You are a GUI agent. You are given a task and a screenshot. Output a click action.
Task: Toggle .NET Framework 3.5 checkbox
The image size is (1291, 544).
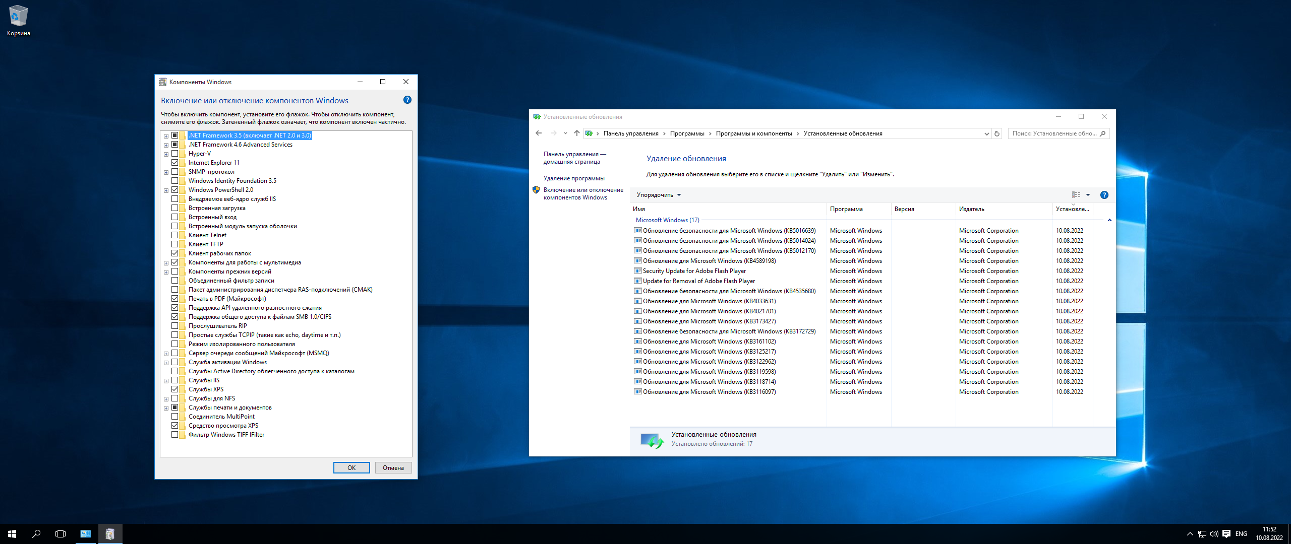coord(175,135)
